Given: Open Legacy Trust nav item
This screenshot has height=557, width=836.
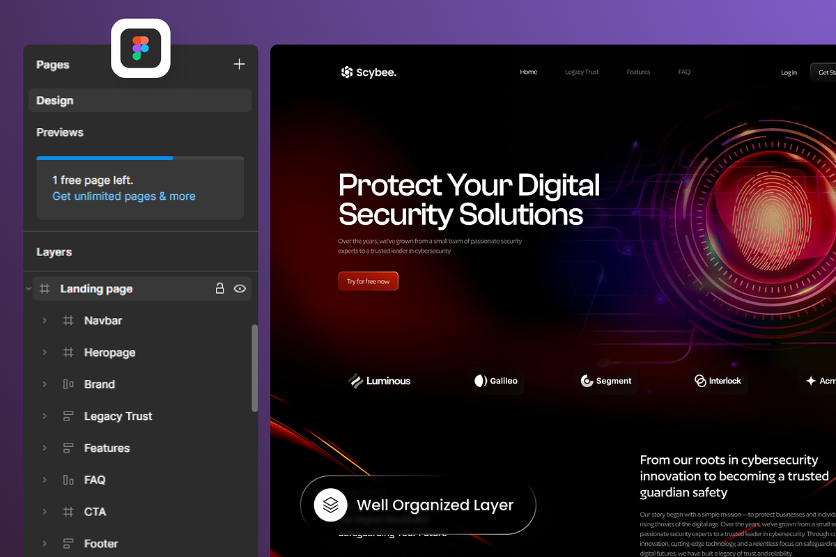Looking at the screenshot, I should click(x=582, y=72).
